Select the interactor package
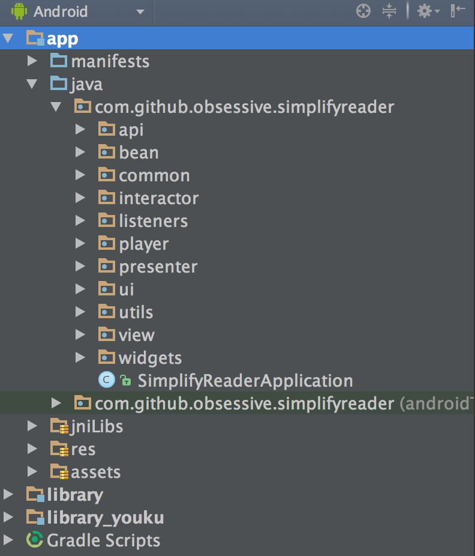The width and height of the screenshot is (475, 556). click(x=158, y=198)
